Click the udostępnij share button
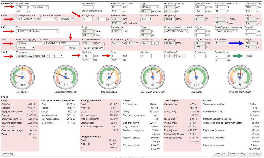Screen dimensions: 264x158 point(8,154)
